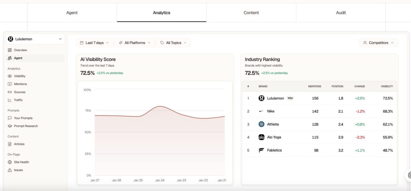Image resolution: width=411 pixels, height=191 pixels.
Task: Click the calendar icon beside Last 7 days
Action: point(81,43)
